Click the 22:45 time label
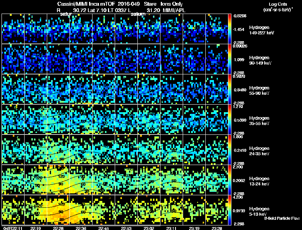This screenshot has height=230, width=302. tap(103, 228)
